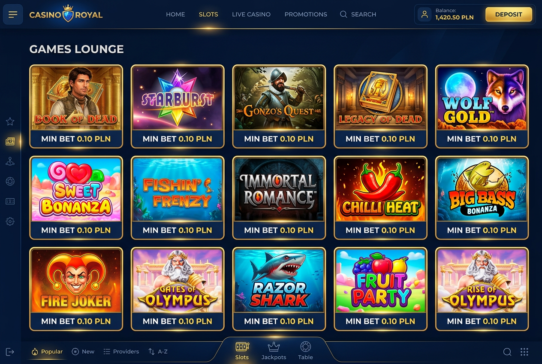Screen dimensions: 542x364
Task: Open the joystick games sidebar icon
Action: coord(10,161)
